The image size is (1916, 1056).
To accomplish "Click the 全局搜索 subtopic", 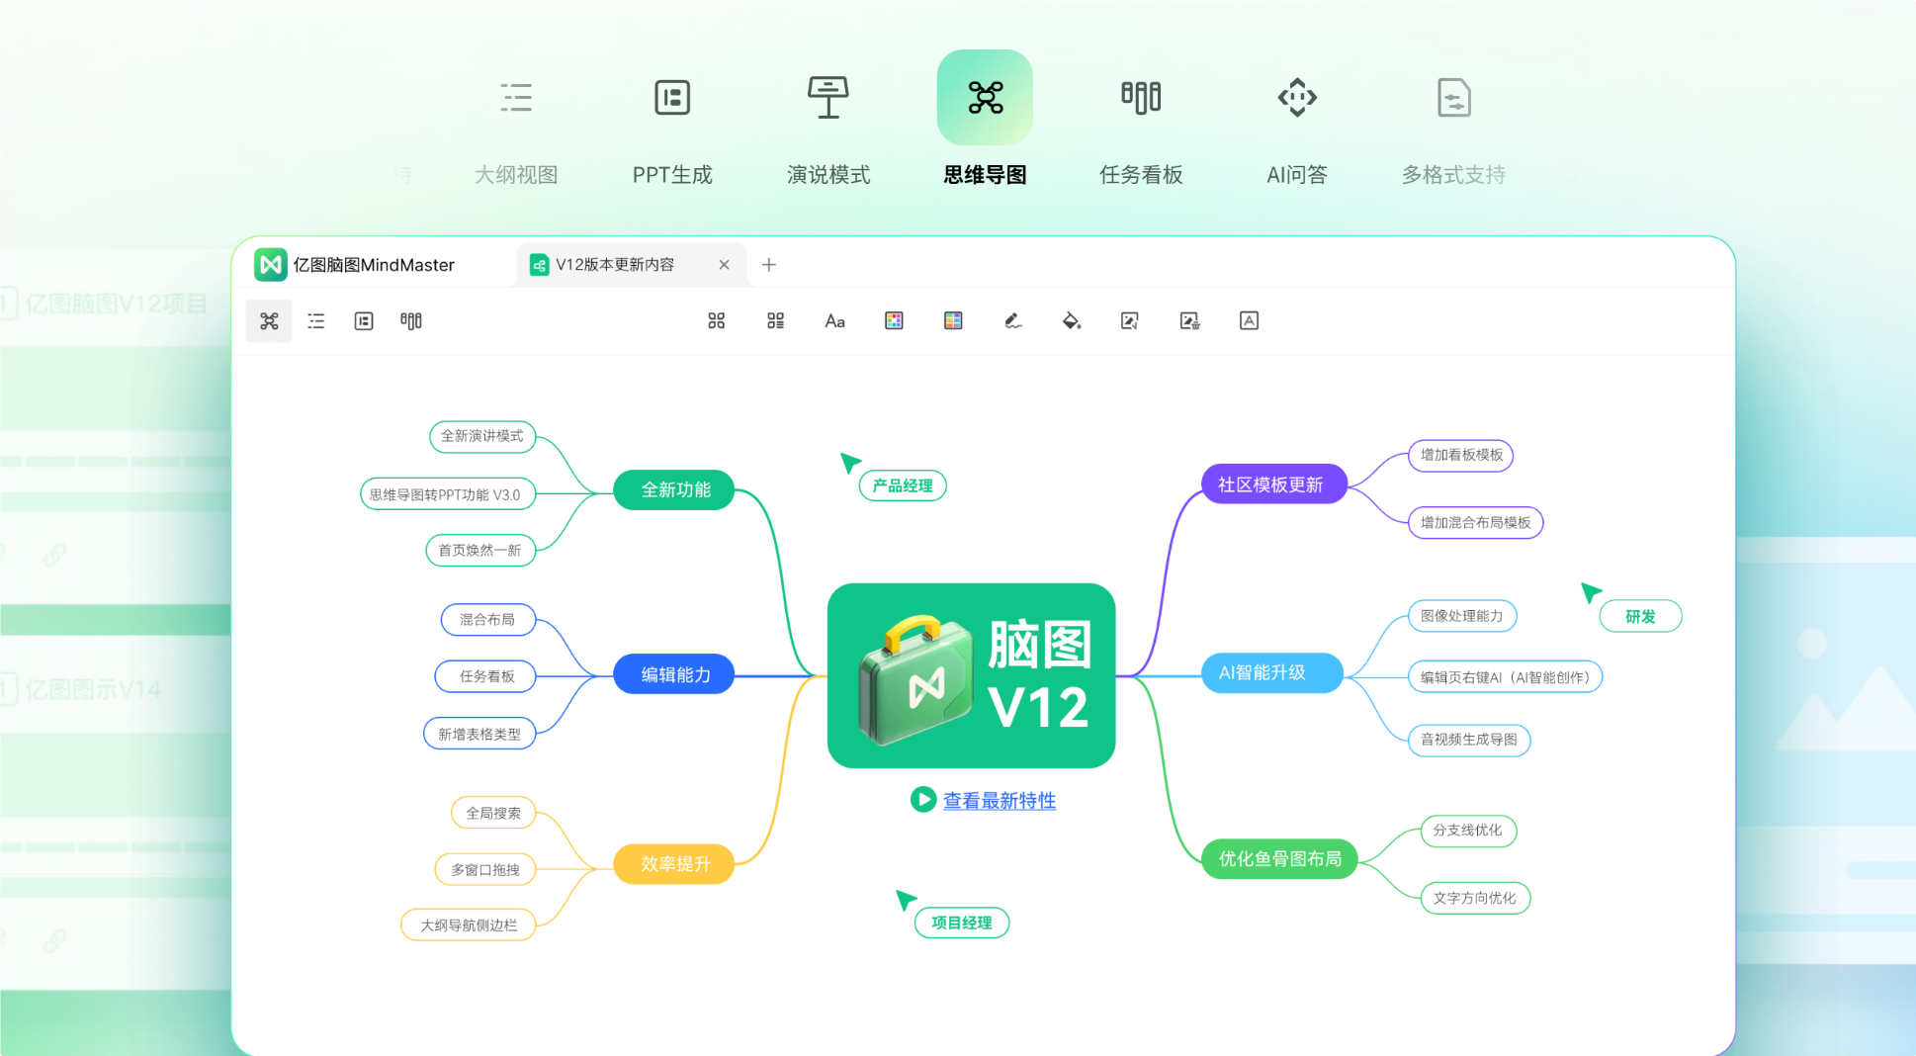I will pyautogui.click(x=493, y=813).
